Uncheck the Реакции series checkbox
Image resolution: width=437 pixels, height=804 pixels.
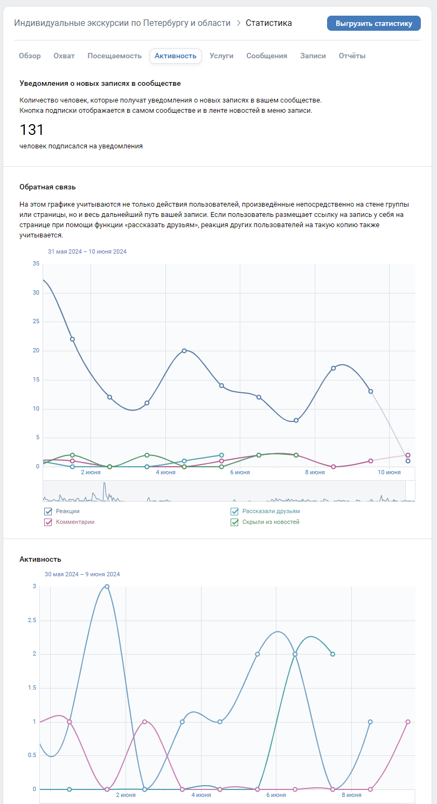[x=48, y=511]
